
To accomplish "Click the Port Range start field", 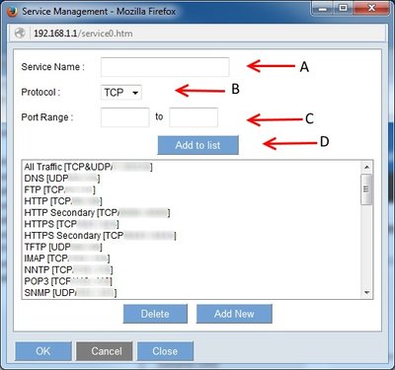I will pos(125,117).
